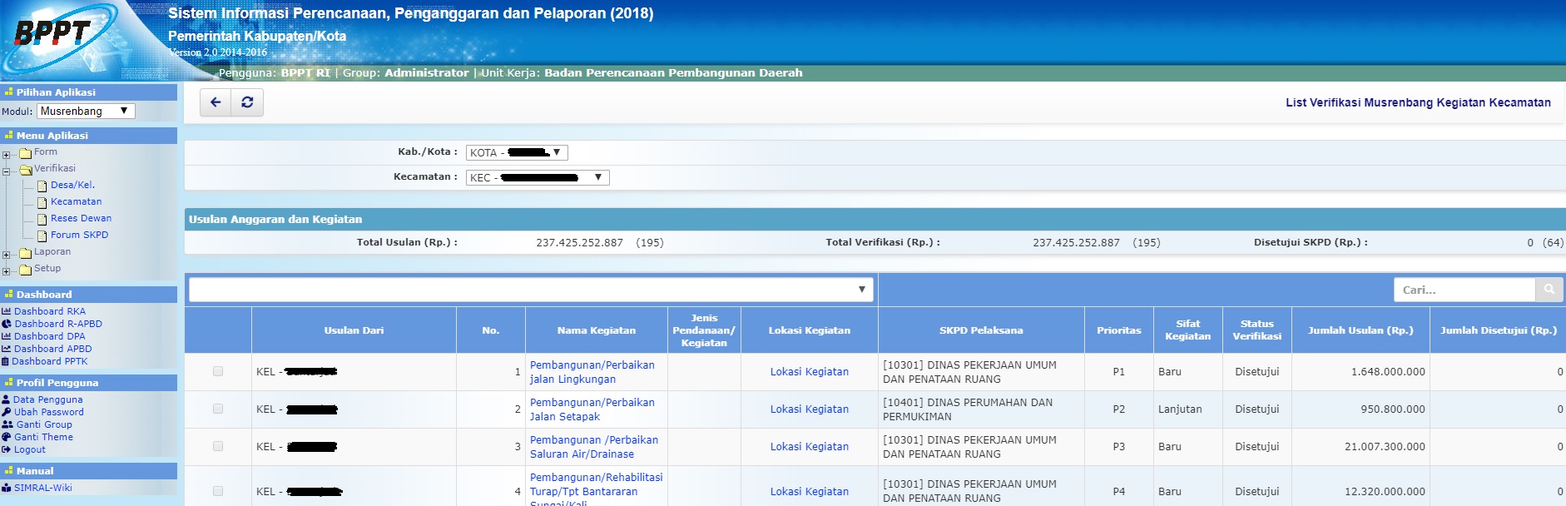Open the Kecamatan verification menu item
Viewport: 1566px width, 506px height.
pos(76,201)
